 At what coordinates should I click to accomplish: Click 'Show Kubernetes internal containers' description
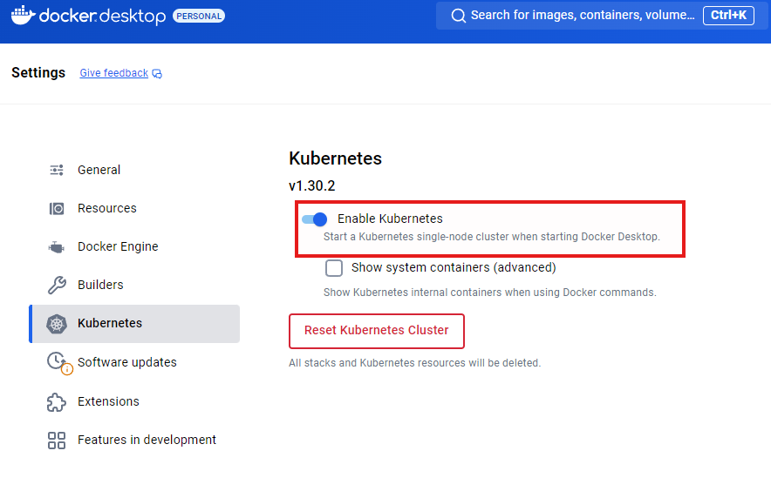click(490, 293)
